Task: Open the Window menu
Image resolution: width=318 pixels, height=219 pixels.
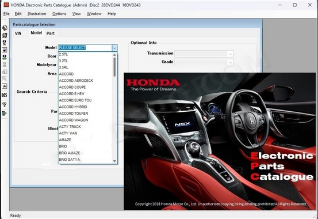Action: click(x=94, y=14)
